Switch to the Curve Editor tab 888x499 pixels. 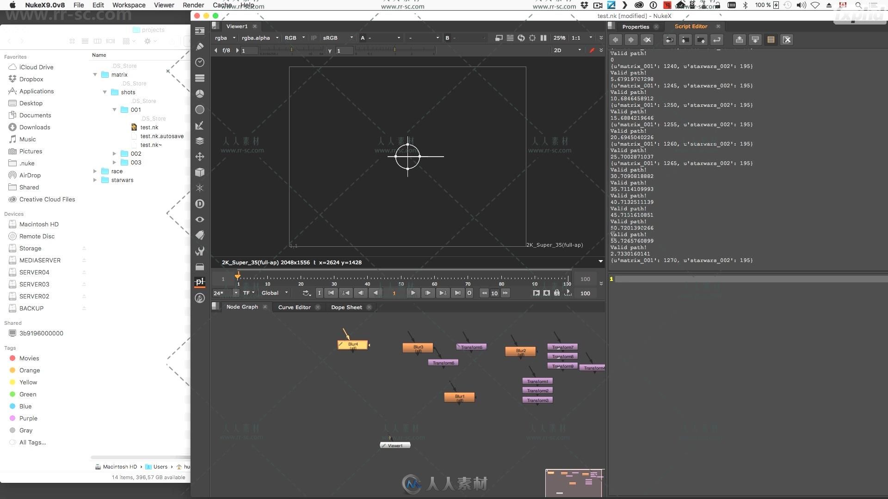294,306
